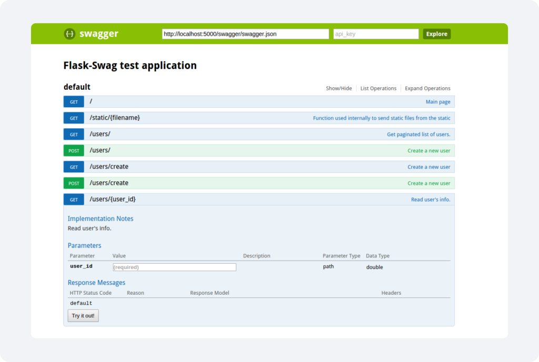Click the "Read user's Info." notes text
539x362 pixels.
[89, 229]
